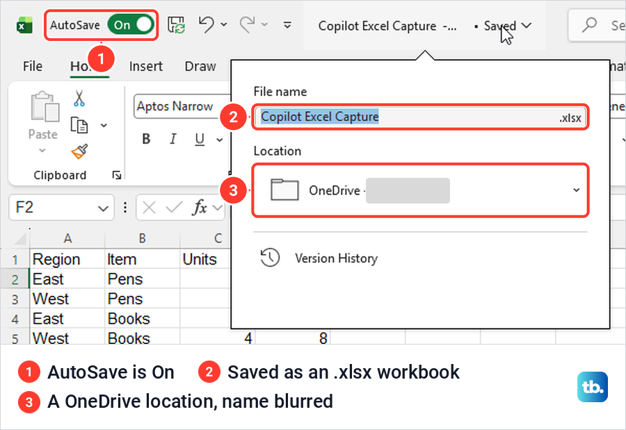Expand the Paste options arrow
This screenshot has width=626, height=430.
click(42, 150)
